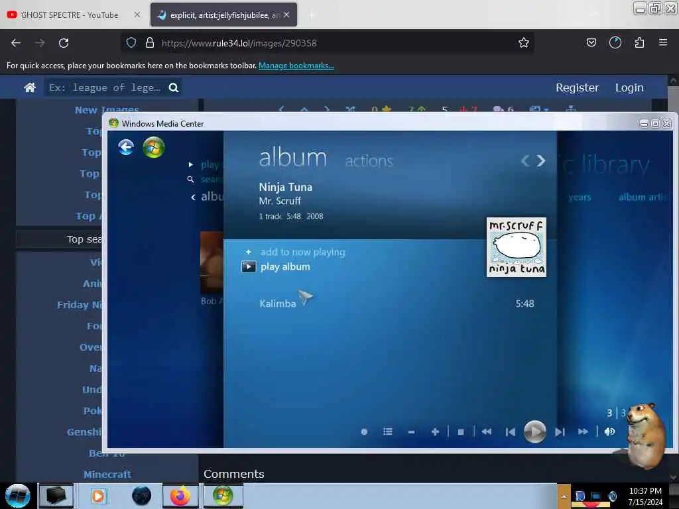Select the years view in music library

click(x=580, y=198)
